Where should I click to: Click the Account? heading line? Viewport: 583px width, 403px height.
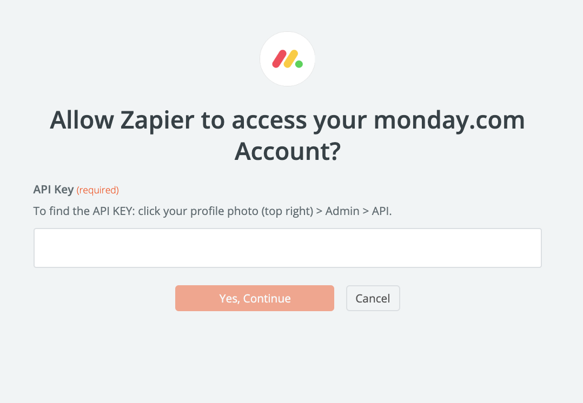pos(288,152)
